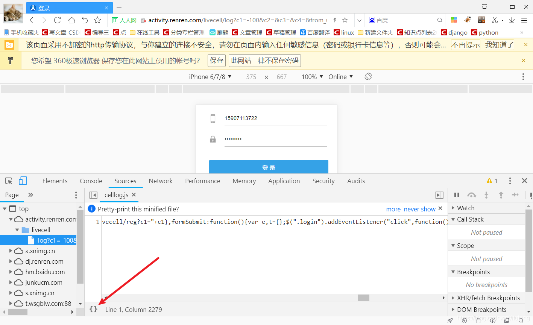Dismiss the pretty-print info bar
Screen dimensions: 533x325
coord(440,208)
